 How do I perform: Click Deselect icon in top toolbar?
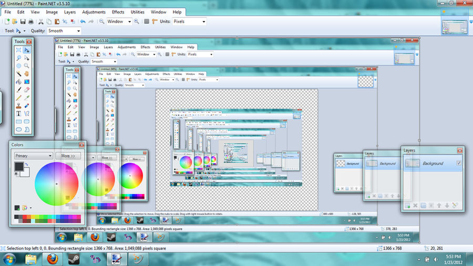73,22
